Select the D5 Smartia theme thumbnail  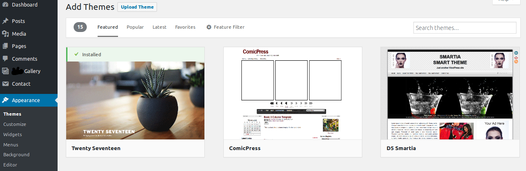pyautogui.click(x=450, y=93)
